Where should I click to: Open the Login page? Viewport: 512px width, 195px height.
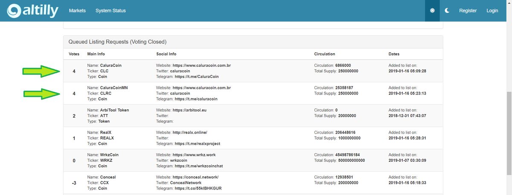tap(492, 11)
